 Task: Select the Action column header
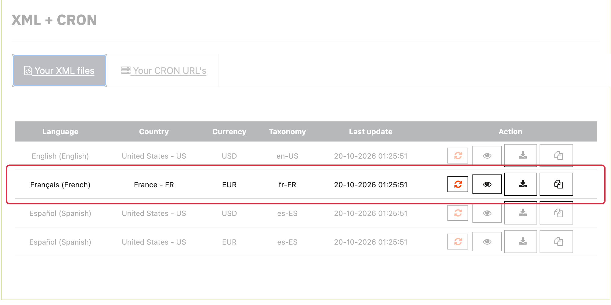pos(510,131)
